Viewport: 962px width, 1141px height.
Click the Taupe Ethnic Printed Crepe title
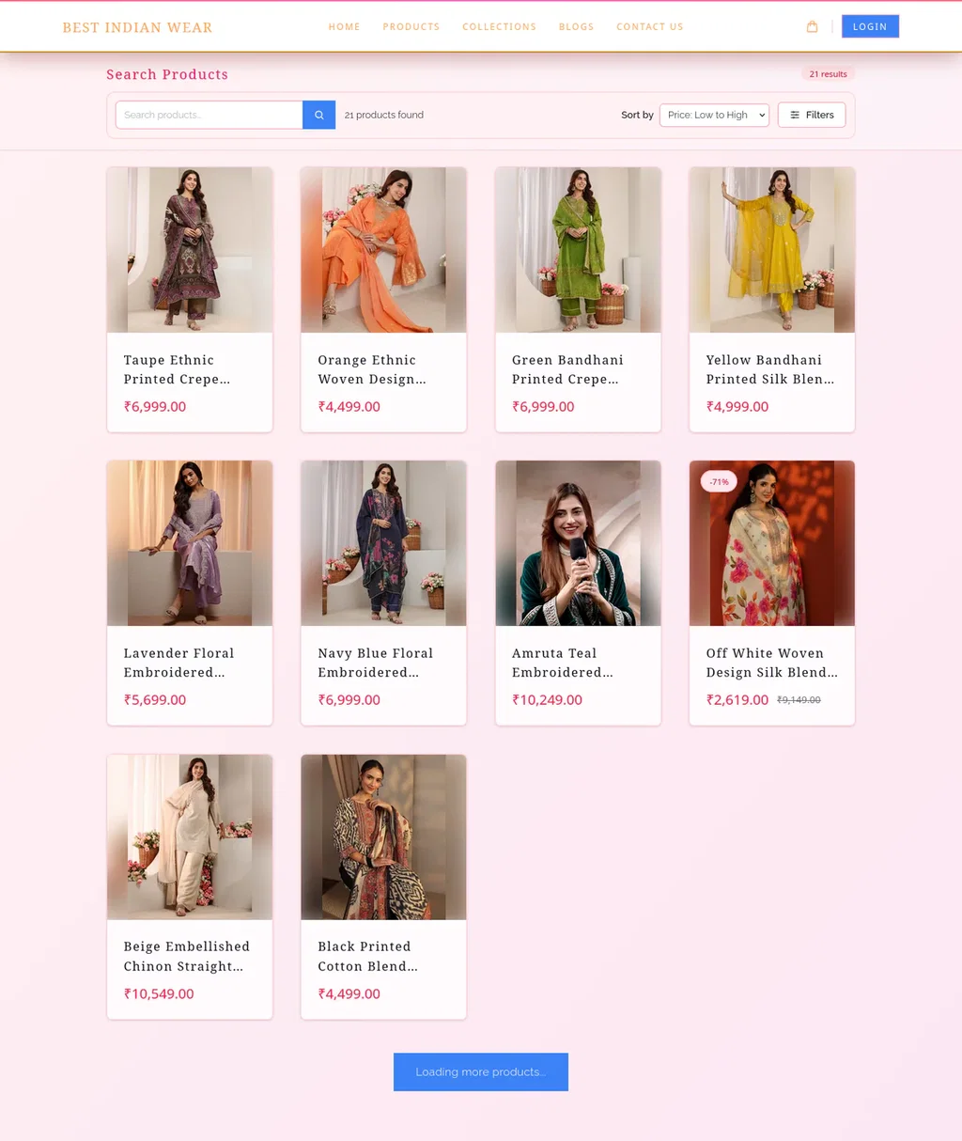[177, 369]
